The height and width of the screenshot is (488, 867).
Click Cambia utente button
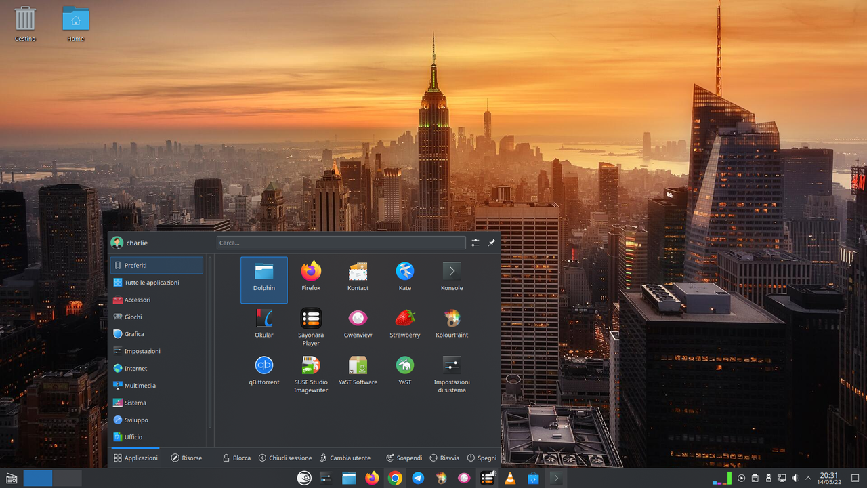[x=345, y=458]
